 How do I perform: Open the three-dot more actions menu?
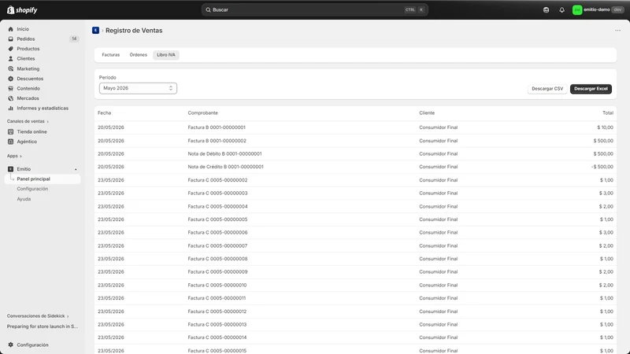(617, 31)
